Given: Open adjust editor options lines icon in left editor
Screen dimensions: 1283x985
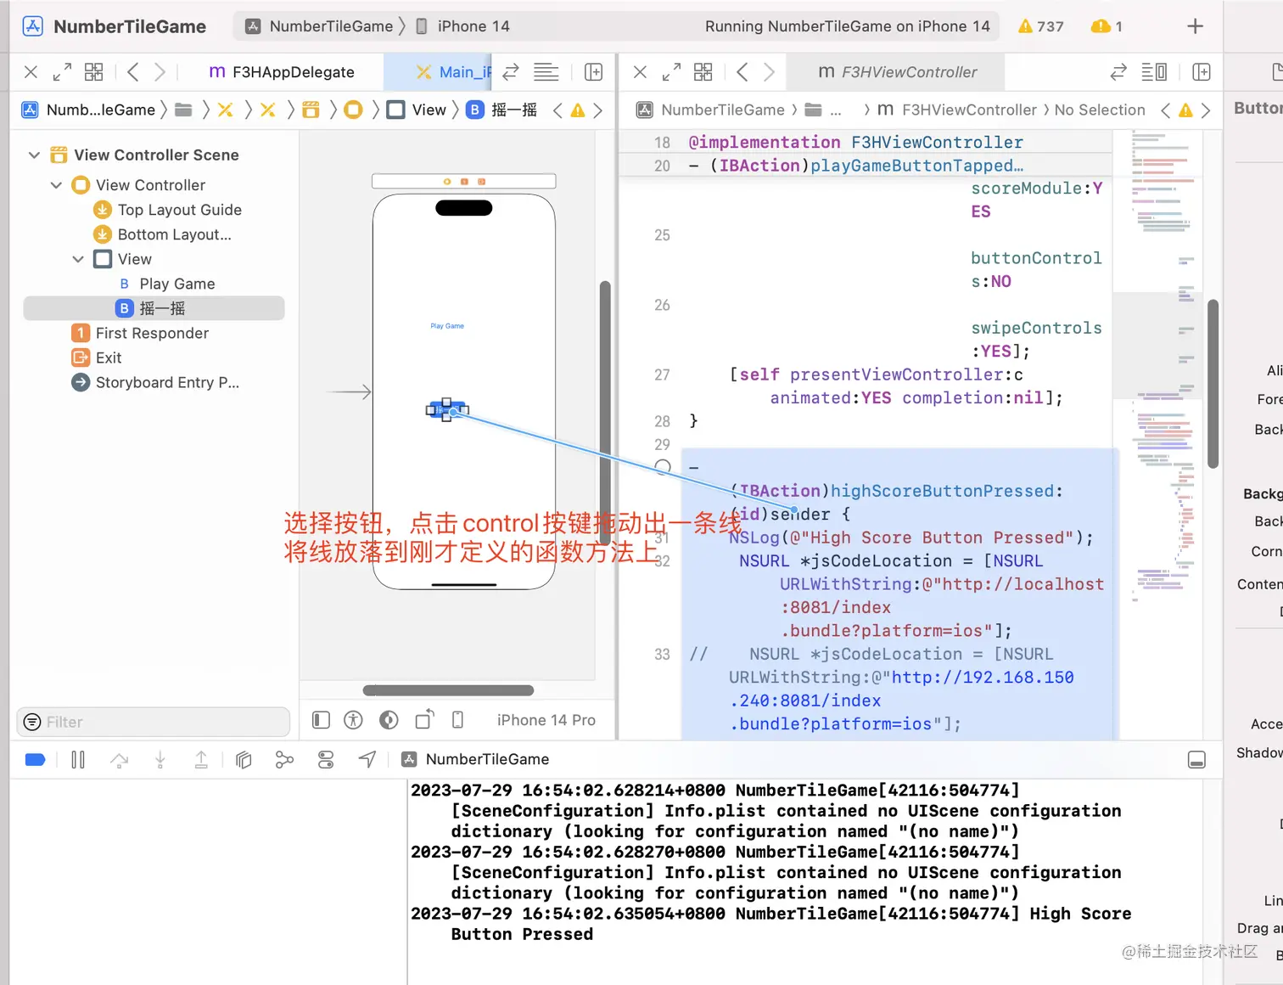Looking at the screenshot, I should coord(546,72).
